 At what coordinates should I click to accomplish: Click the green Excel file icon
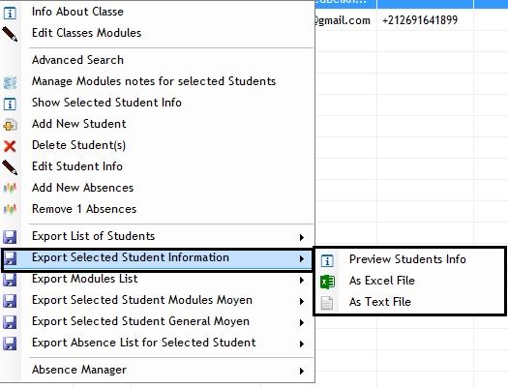coord(327,282)
